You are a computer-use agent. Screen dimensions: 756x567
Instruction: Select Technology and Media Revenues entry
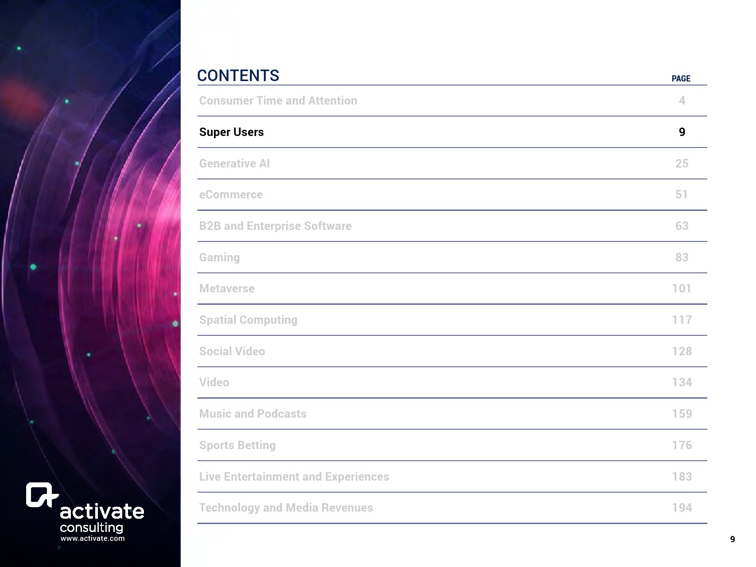click(286, 508)
